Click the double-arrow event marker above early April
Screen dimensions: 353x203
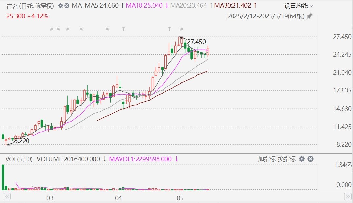(123, 29)
